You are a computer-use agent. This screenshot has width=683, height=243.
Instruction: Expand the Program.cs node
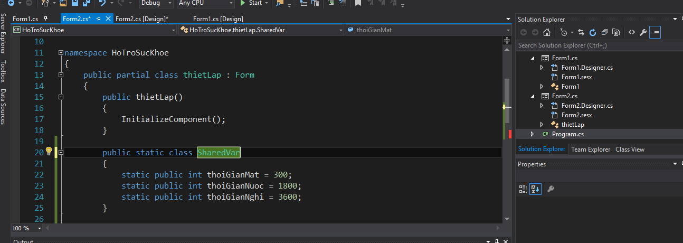(533, 134)
